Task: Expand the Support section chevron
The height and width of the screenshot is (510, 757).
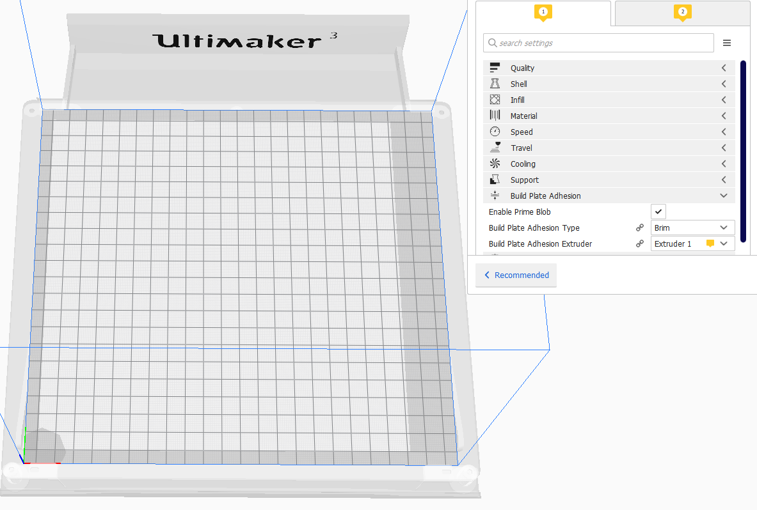Action: pyautogui.click(x=724, y=180)
